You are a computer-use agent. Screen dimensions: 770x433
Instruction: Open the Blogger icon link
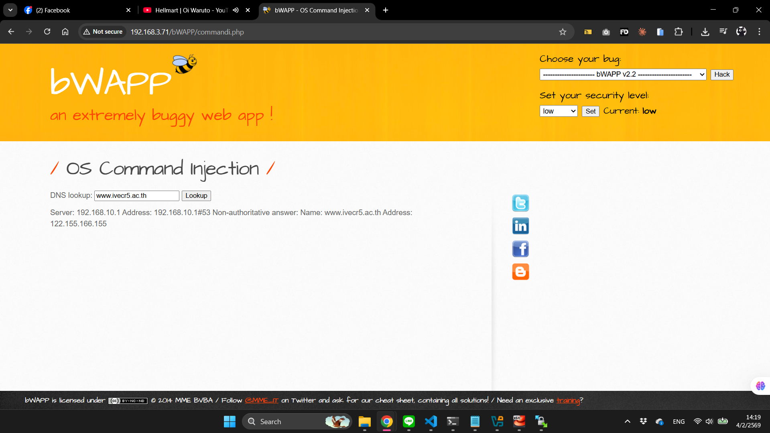coord(520,272)
